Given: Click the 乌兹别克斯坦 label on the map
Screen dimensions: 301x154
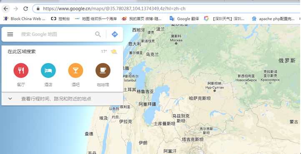Looking at the screenshot, I should click(x=181, y=118).
